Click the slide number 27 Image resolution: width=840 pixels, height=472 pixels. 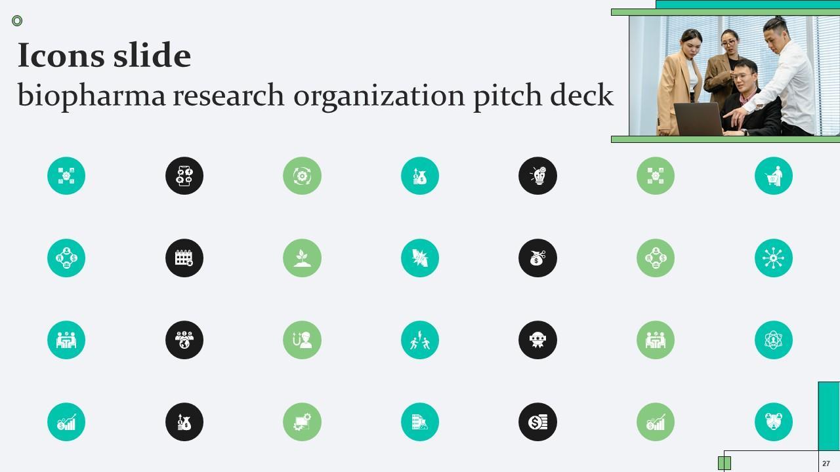pos(826,463)
